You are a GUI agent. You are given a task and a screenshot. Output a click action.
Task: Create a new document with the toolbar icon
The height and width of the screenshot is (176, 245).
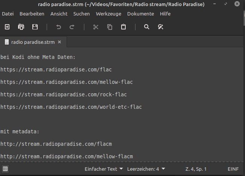7,27
